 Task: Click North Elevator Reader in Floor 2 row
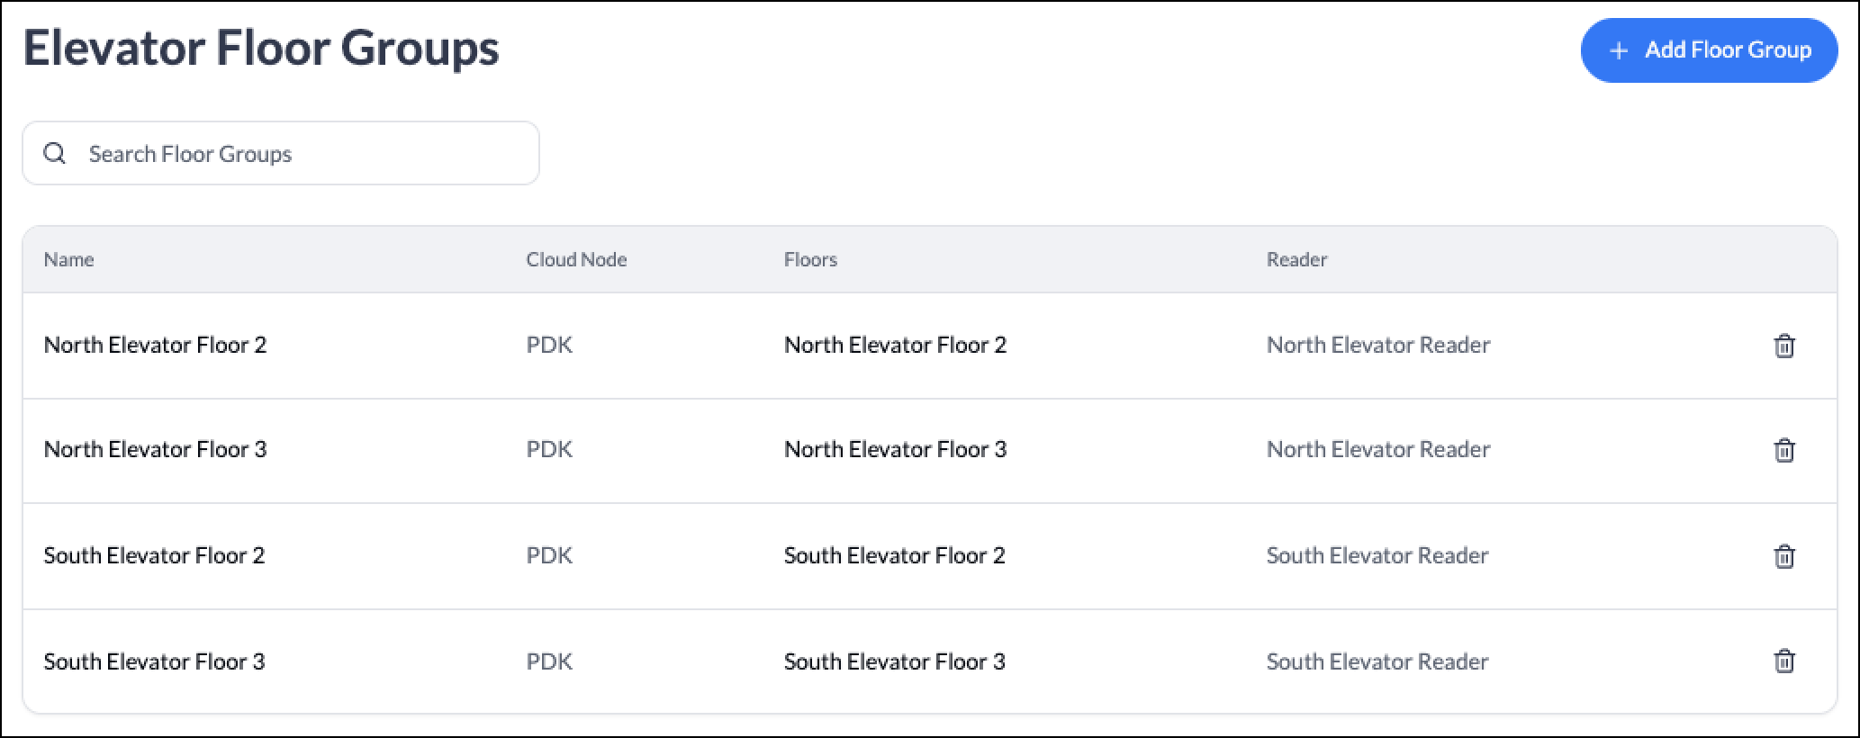pos(1378,345)
